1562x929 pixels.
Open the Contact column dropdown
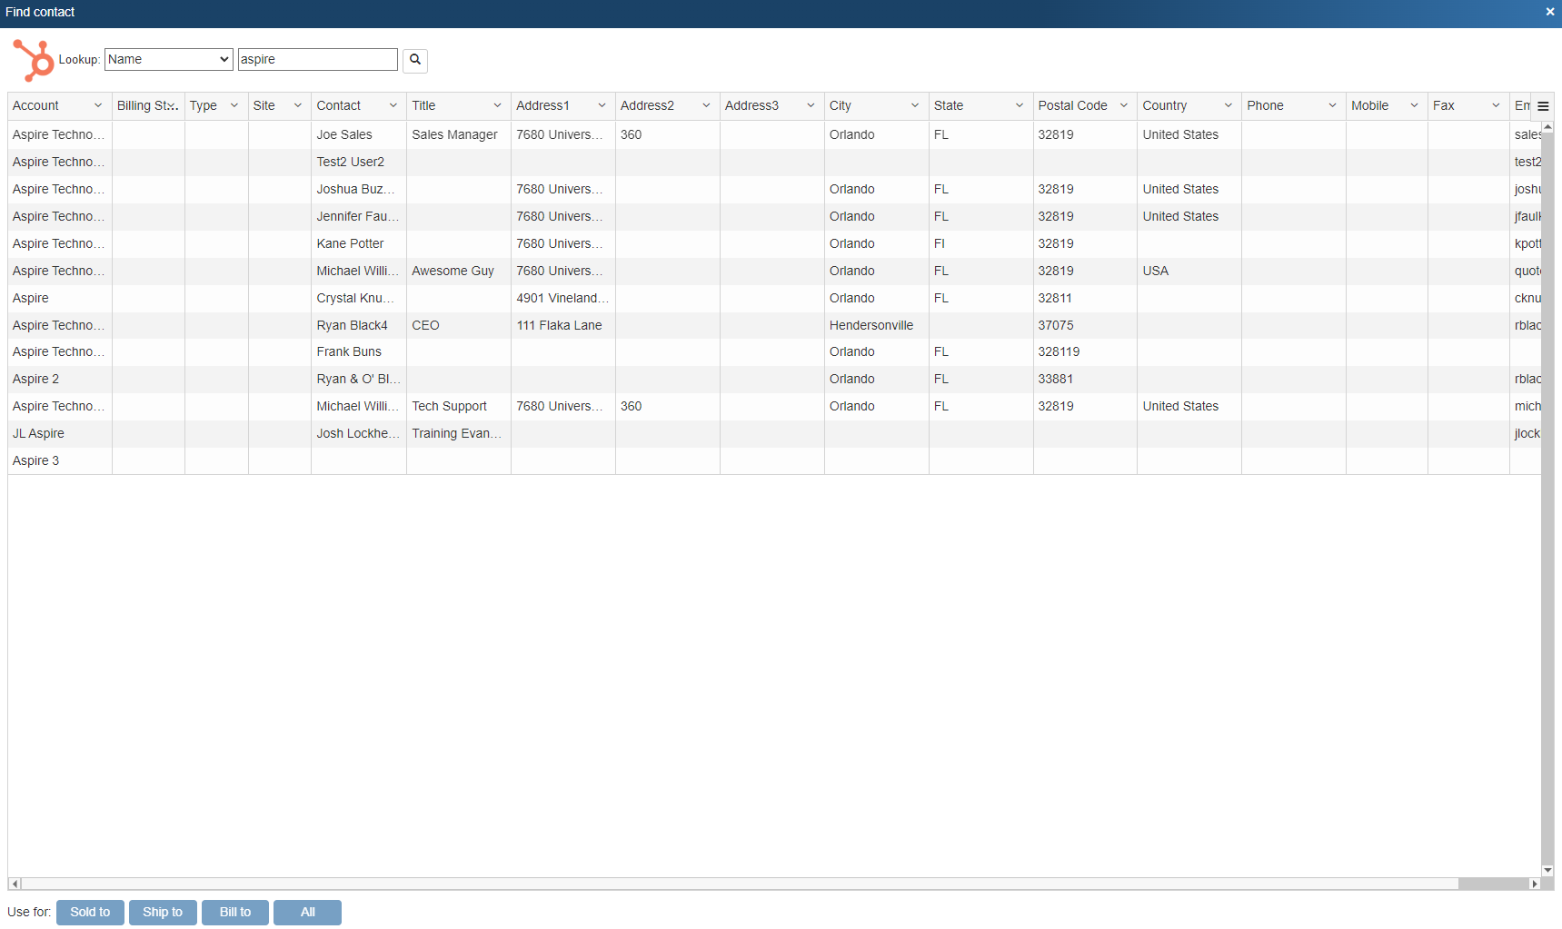click(x=392, y=105)
